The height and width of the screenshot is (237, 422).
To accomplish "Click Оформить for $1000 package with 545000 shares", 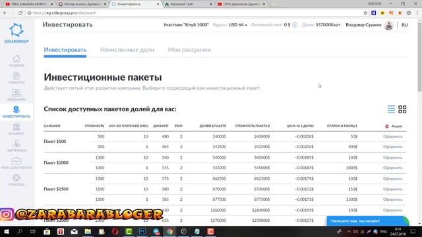I will coord(392,168).
